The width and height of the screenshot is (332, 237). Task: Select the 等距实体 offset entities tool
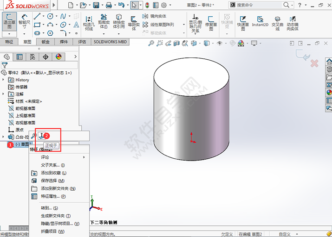click(x=134, y=22)
